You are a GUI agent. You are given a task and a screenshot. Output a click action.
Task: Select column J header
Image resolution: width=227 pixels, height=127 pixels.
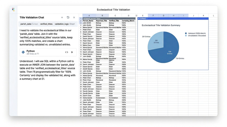click(x=193, y=16)
